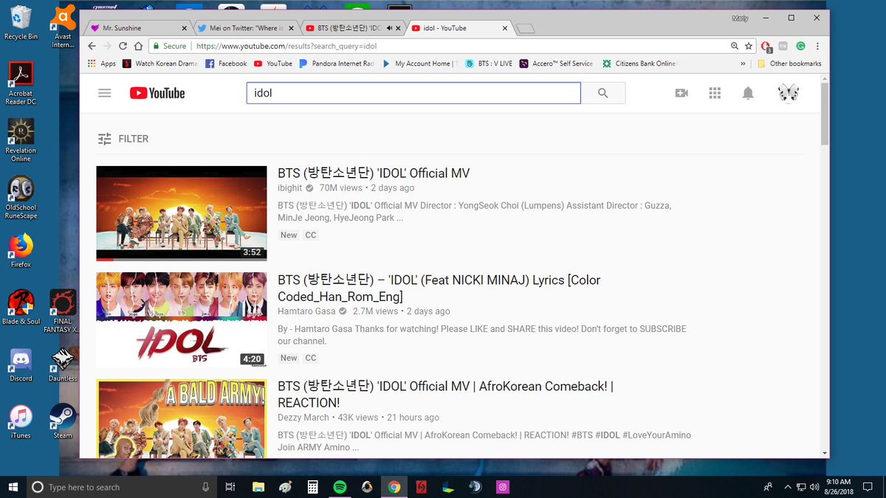Visit the ibighit channel
Screen dimensions: 886x498
coord(290,188)
